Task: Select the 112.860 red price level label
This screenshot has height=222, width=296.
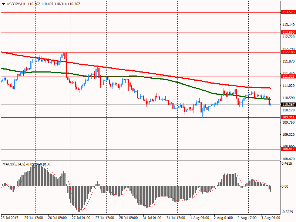Action: coord(288,33)
